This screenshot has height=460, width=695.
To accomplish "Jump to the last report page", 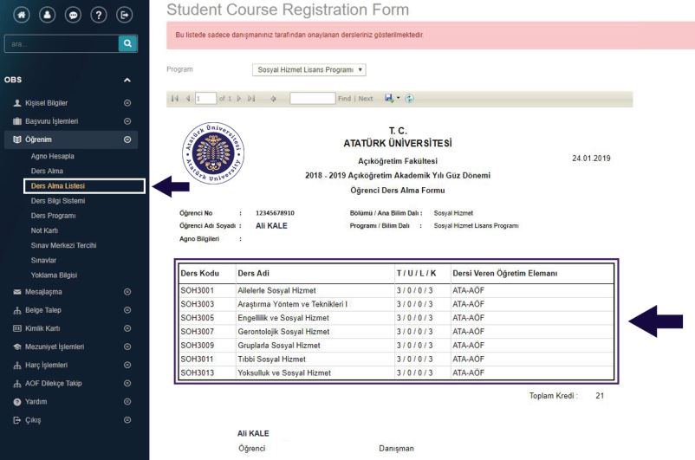I will (x=252, y=99).
